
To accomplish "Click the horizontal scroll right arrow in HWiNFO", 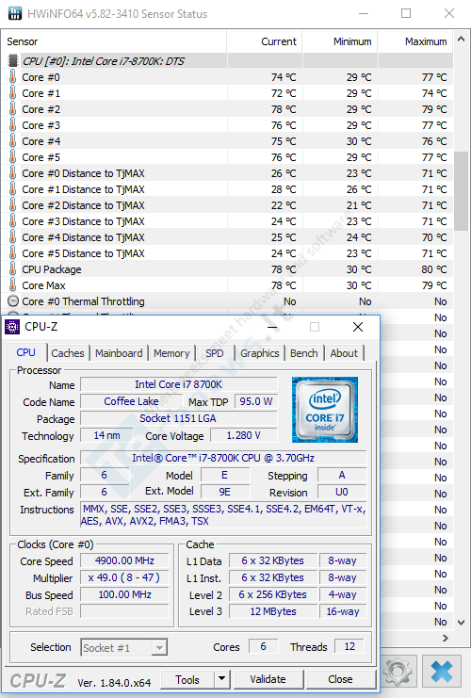I will click(446, 638).
